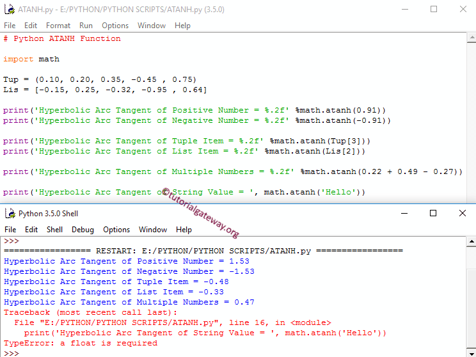
Task: Click the Shell output 'Positive Number = 1.53'
Action: tap(127, 261)
